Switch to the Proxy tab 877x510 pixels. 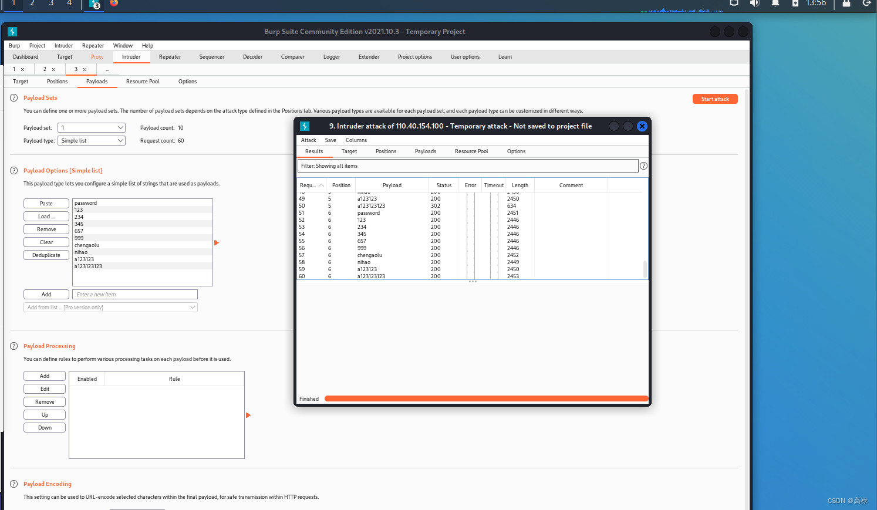pyautogui.click(x=97, y=57)
